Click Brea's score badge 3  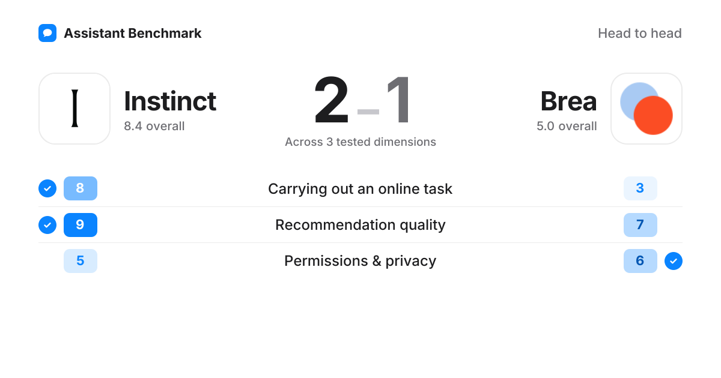tap(640, 188)
